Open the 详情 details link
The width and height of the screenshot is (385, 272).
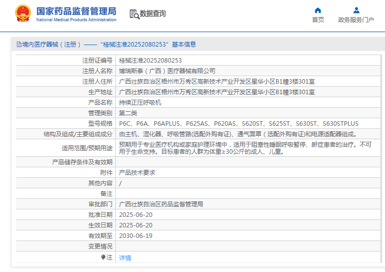point(125,257)
